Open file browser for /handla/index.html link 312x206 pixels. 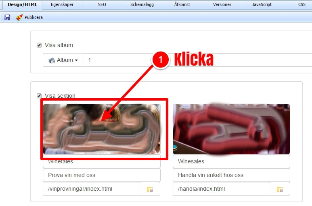(280, 189)
